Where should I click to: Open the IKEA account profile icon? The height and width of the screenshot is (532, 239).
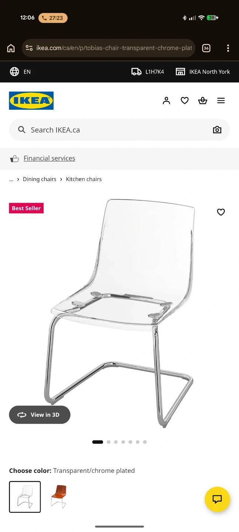pos(167,100)
